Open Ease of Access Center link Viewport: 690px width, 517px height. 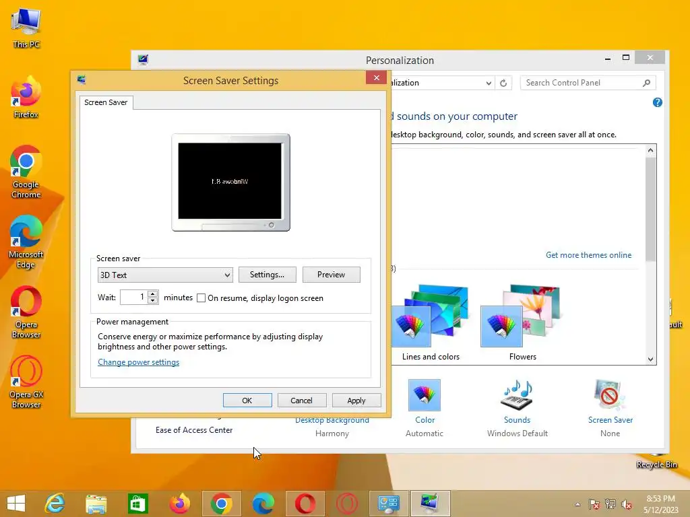point(194,430)
